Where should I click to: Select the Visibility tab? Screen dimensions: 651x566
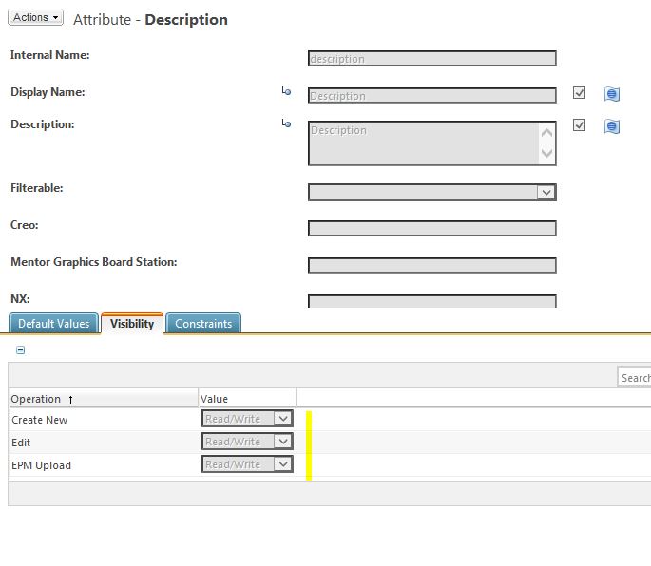pos(132,323)
